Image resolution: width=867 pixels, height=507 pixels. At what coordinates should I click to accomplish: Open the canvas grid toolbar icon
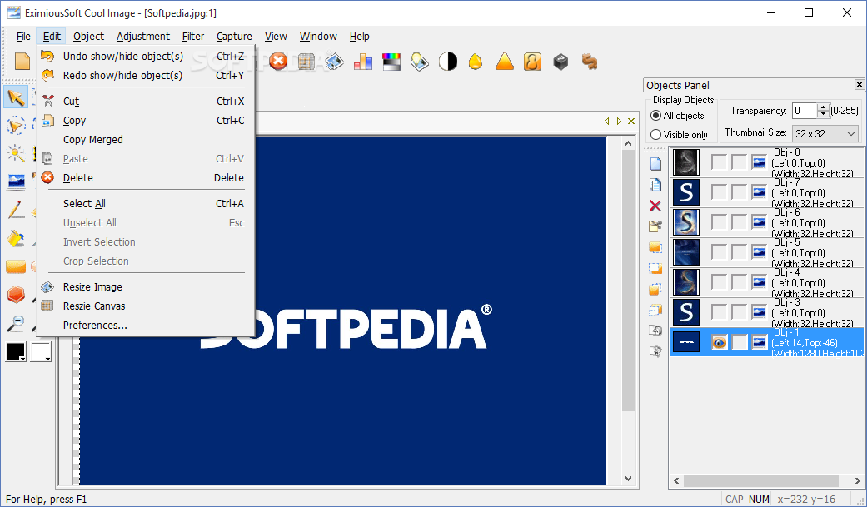point(306,62)
